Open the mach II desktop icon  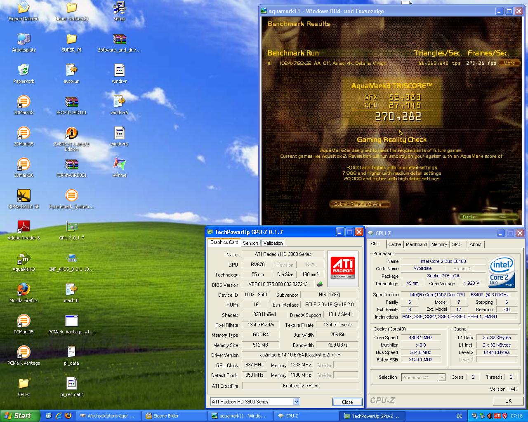[71, 289]
